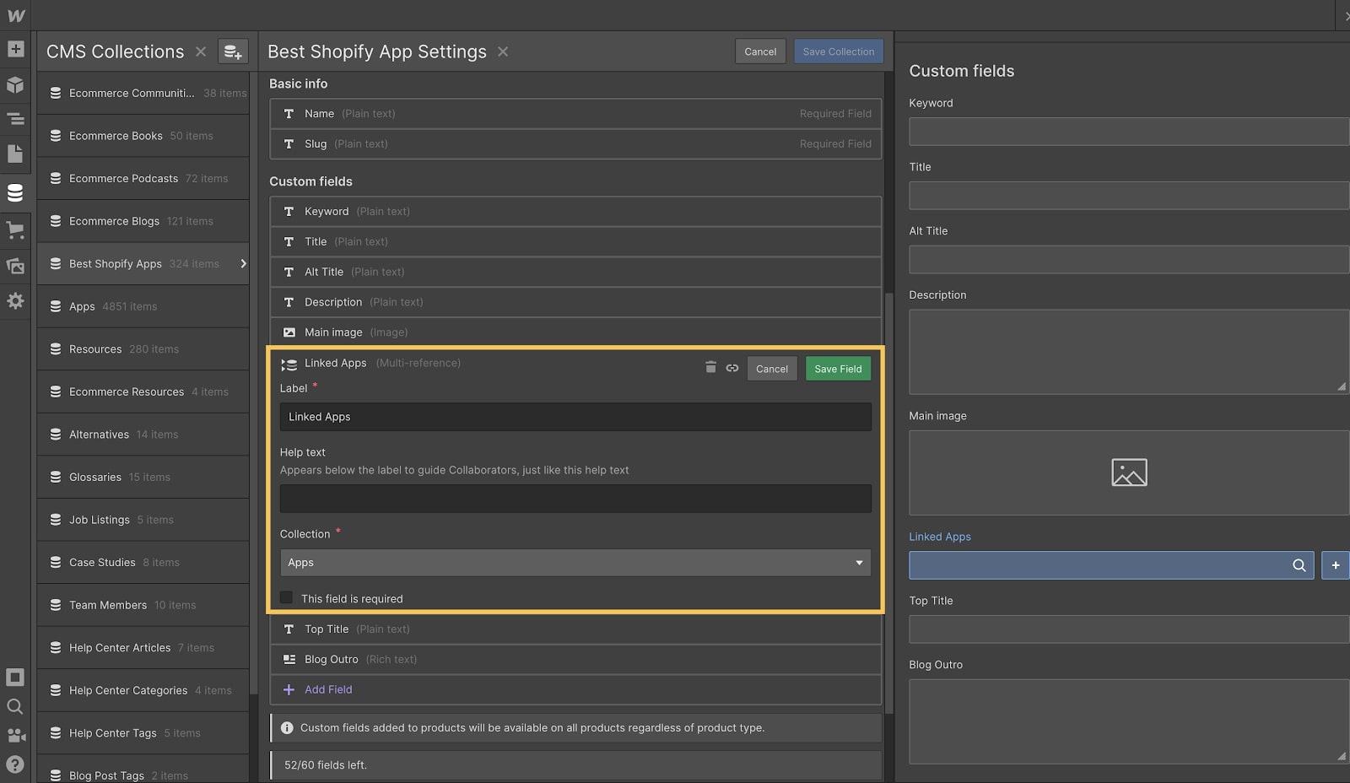The image size is (1350, 783).
Task: Open the Assets images icon in sidebar
Action: tap(15, 266)
